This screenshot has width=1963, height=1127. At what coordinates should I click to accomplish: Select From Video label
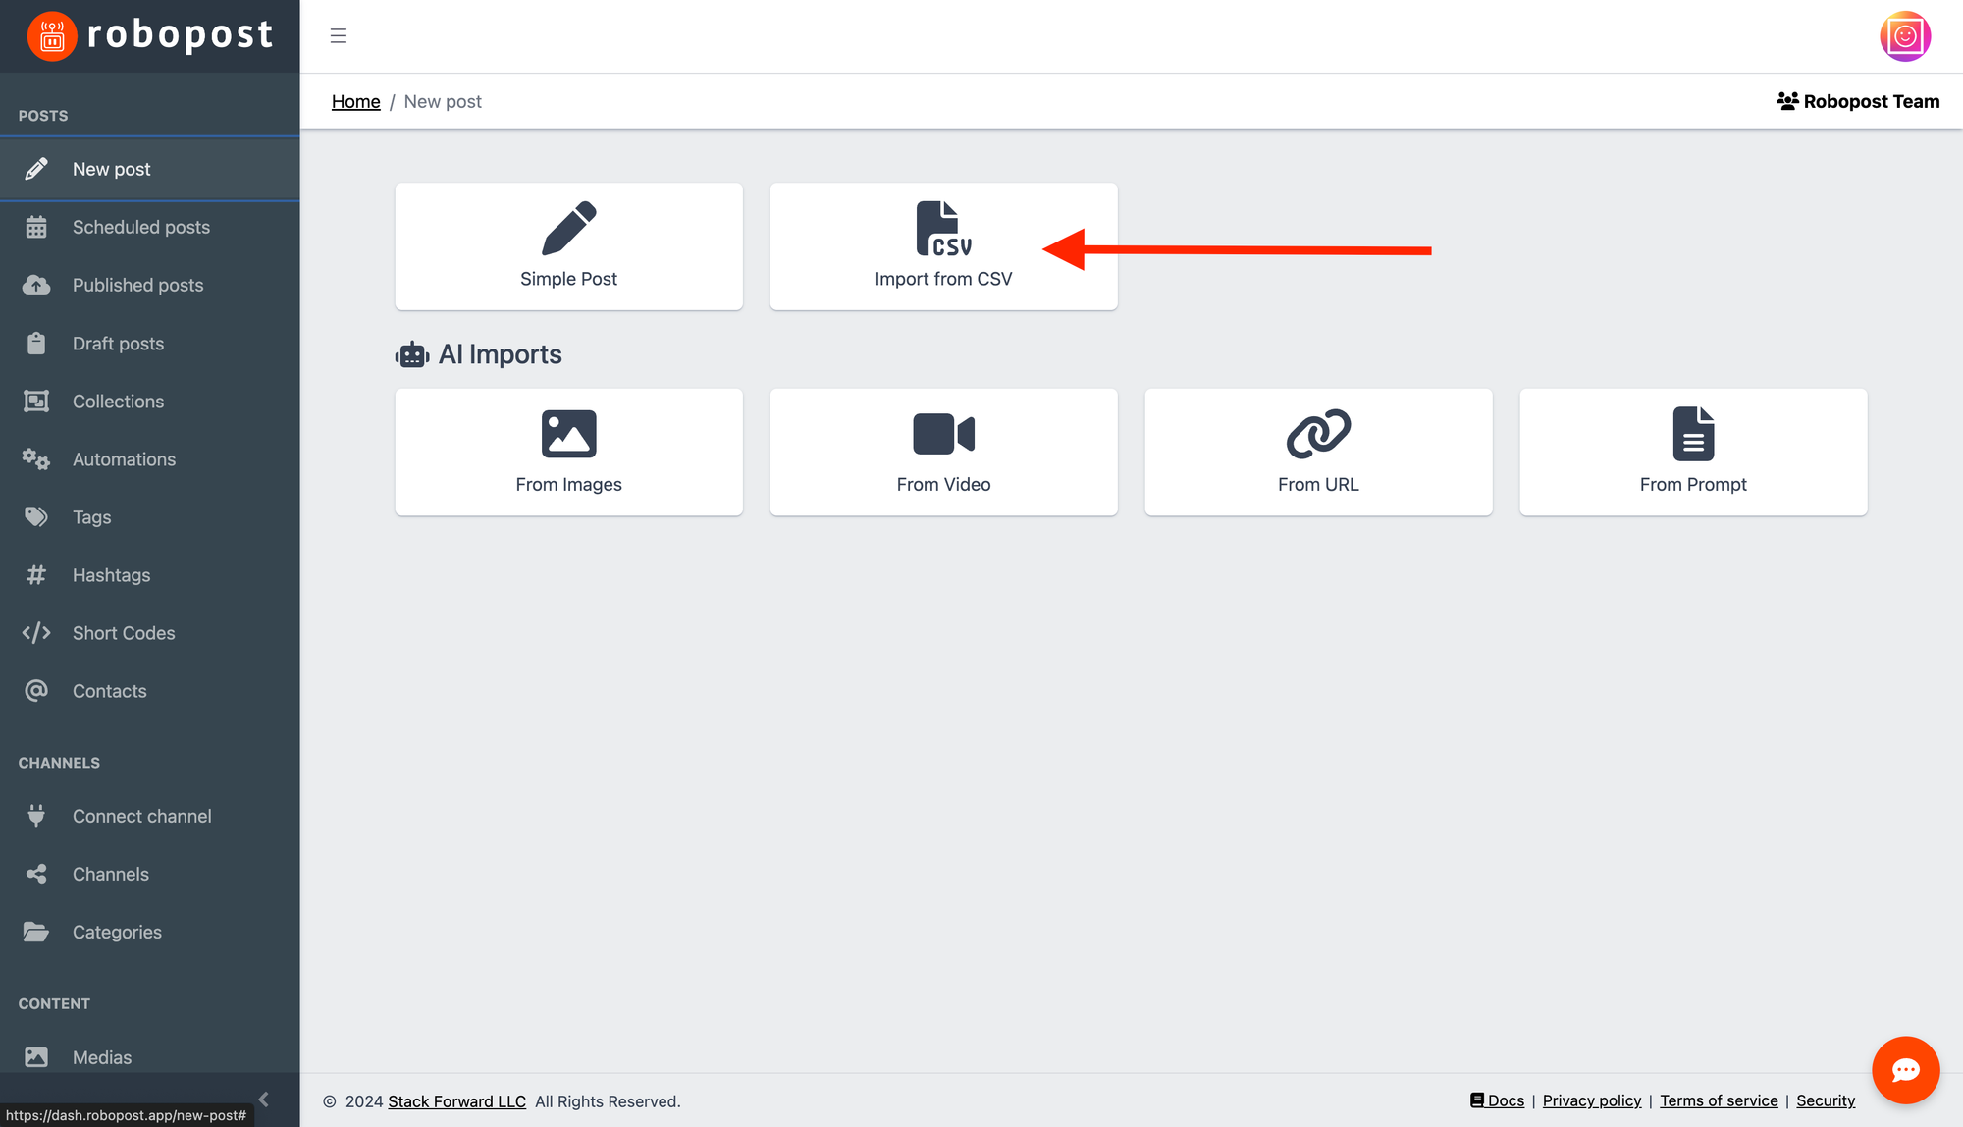coord(943,484)
